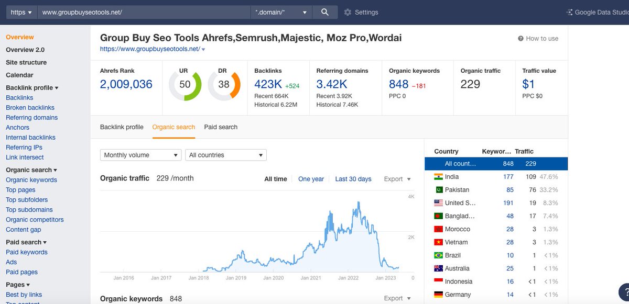Viewport: 629px width, 304px height.
Task: Open the How to use help
Action: (538, 38)
